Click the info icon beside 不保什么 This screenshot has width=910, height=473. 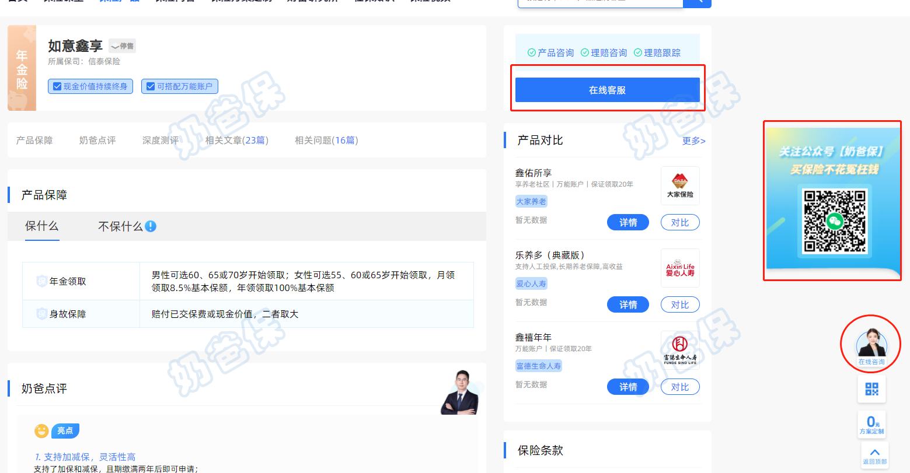[x=151, y=226]
